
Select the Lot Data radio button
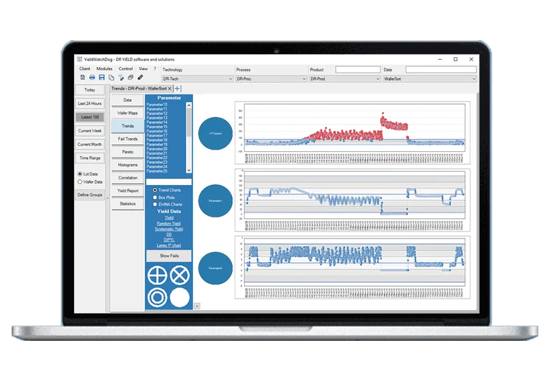(x=80, y=174)
